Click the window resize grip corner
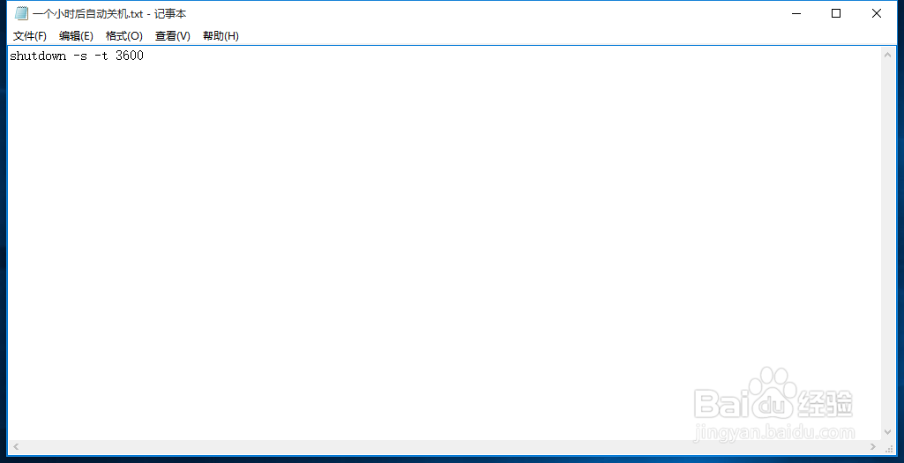 tap(889, 448)
